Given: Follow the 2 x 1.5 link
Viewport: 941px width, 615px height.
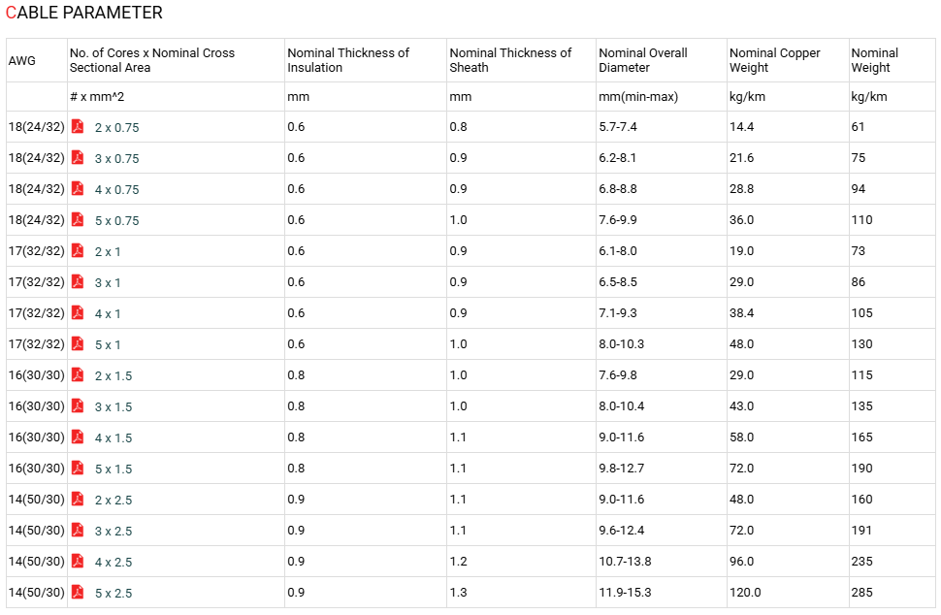Looking at the screenshot, I should point(114,376).
